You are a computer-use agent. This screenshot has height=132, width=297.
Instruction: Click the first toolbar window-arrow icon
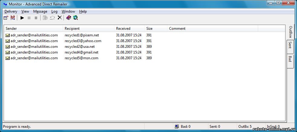(6, 18)
